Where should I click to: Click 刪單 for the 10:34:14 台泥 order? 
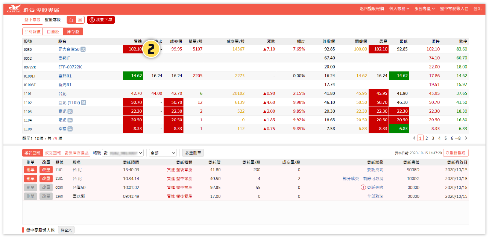tap(30, 179)
